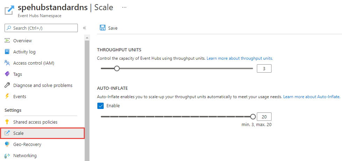Viewport: 342px width, 161px height.
Task: Click the Save disk icon
Action: coord(103,28)
